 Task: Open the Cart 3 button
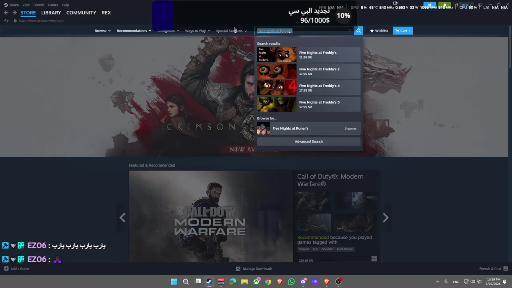pyautogui.click(x=403, y=31)
